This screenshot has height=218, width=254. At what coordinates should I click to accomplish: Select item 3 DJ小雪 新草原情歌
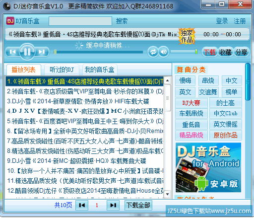pos(84,101)
